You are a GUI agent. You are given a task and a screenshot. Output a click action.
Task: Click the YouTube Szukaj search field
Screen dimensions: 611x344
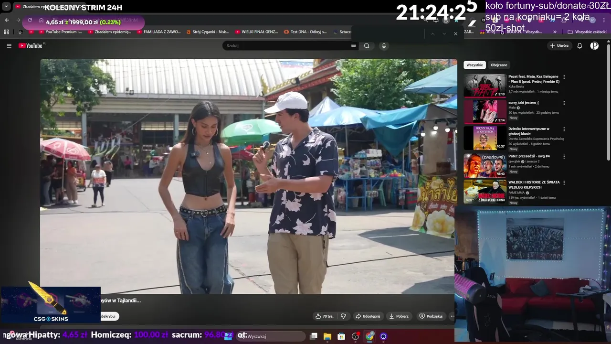pos(287,46)
